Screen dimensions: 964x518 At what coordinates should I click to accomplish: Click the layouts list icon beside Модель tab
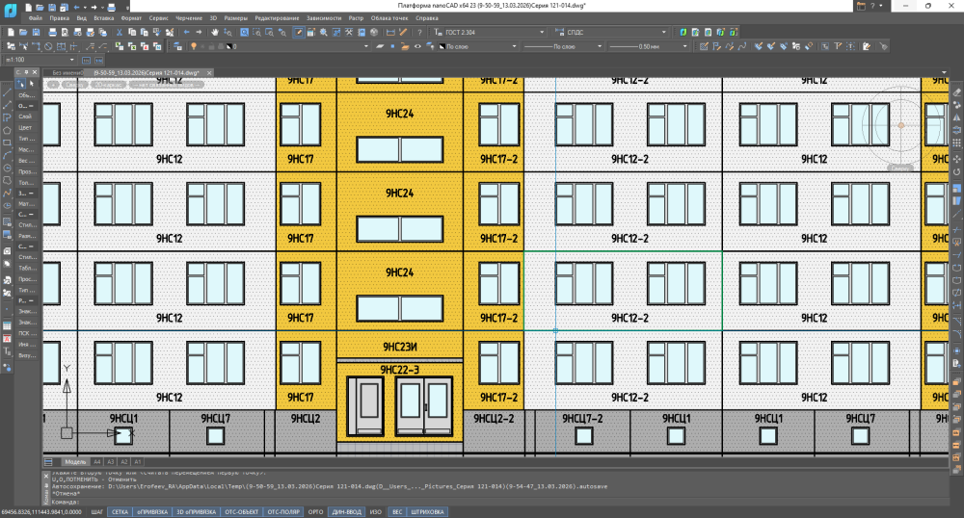pos(48,461)
